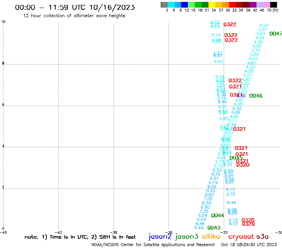Click the longitude axis label -45

click(x=3, y=233)
